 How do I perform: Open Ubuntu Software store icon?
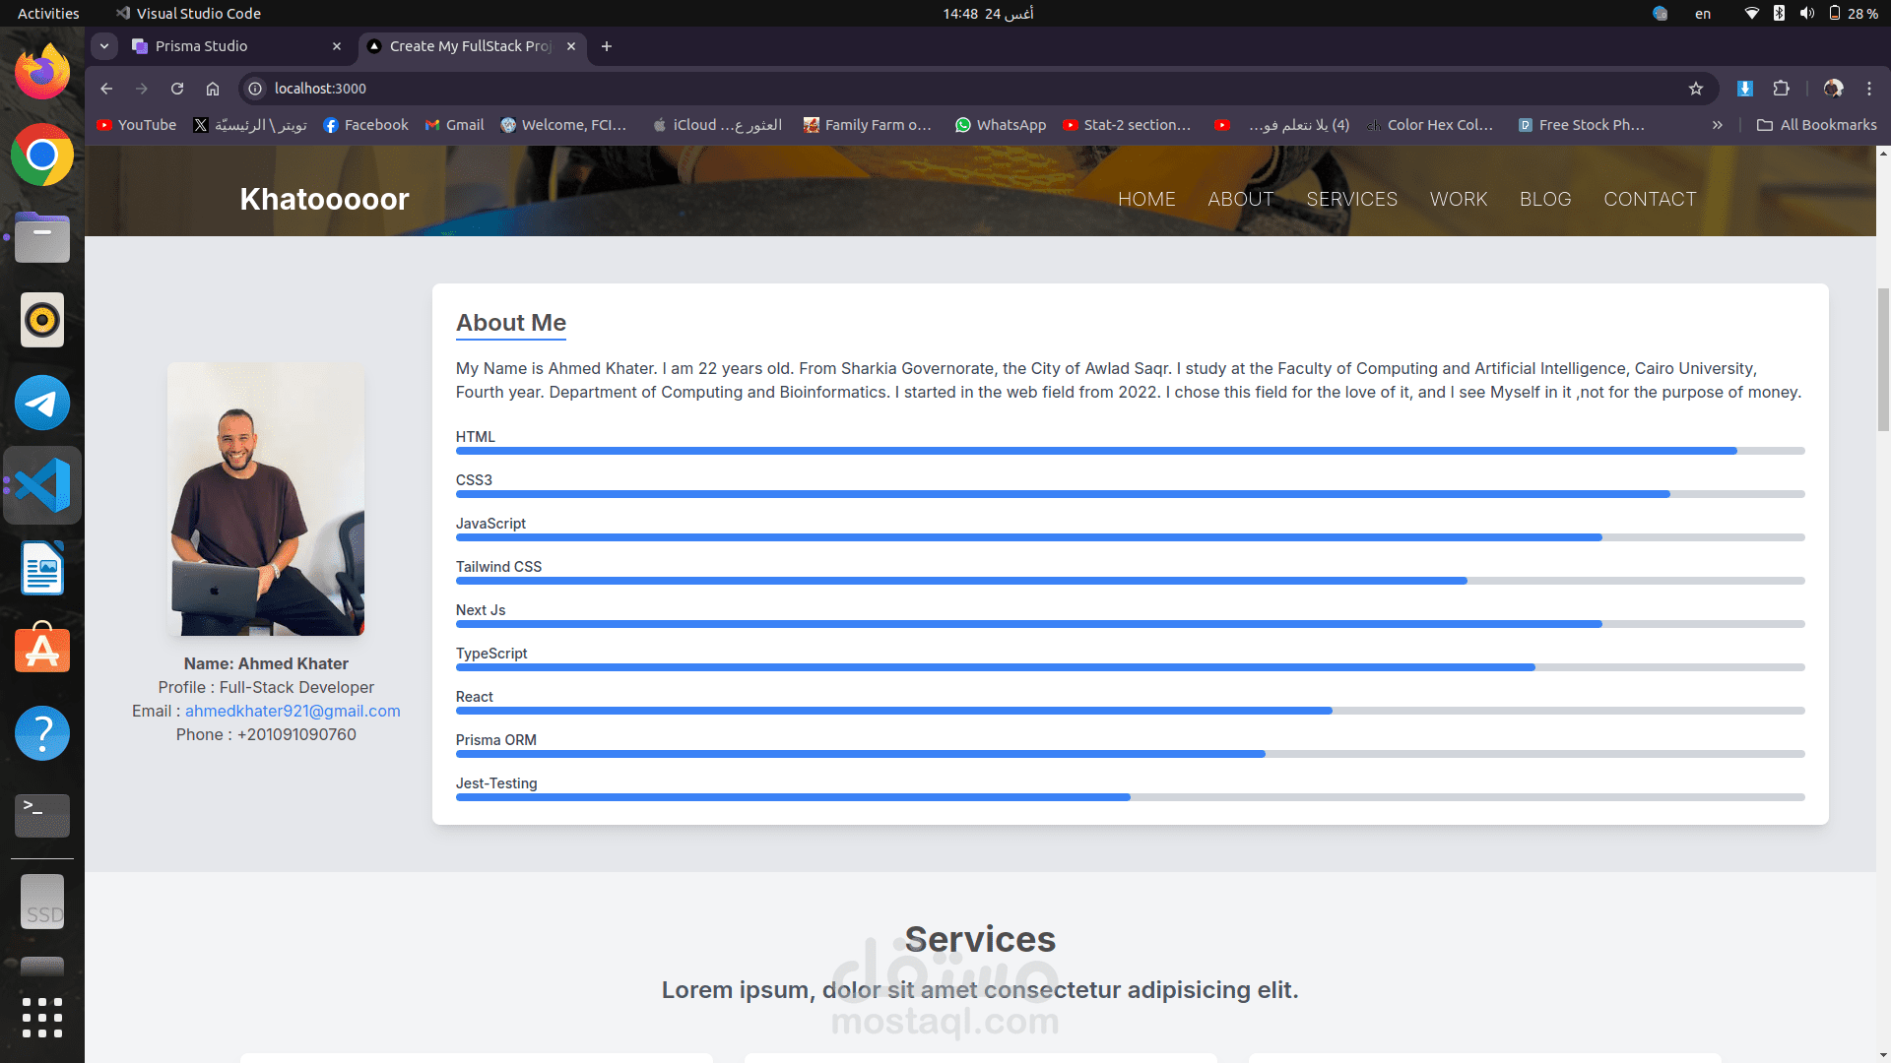(x=42, y=649)
